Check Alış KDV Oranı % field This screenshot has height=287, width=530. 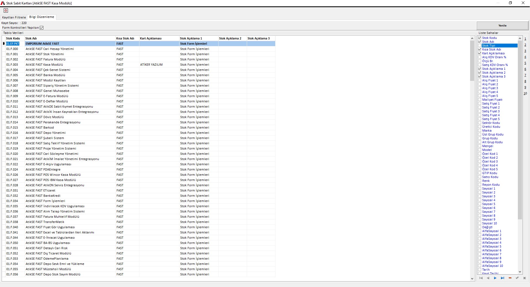pyautogui.click(x=480, y=57)
